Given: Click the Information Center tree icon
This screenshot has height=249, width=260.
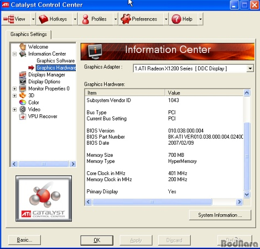Looking at the screenshot, I should [x=23, y=54].
